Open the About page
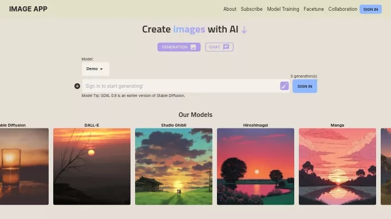This screenshot has height=219, width=391. (230, 9)
